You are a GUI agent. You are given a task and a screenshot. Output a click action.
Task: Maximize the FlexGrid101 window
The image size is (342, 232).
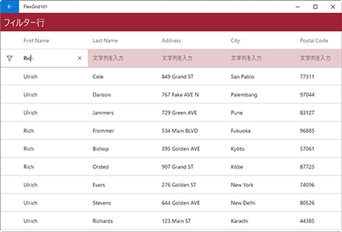point(315,7)
